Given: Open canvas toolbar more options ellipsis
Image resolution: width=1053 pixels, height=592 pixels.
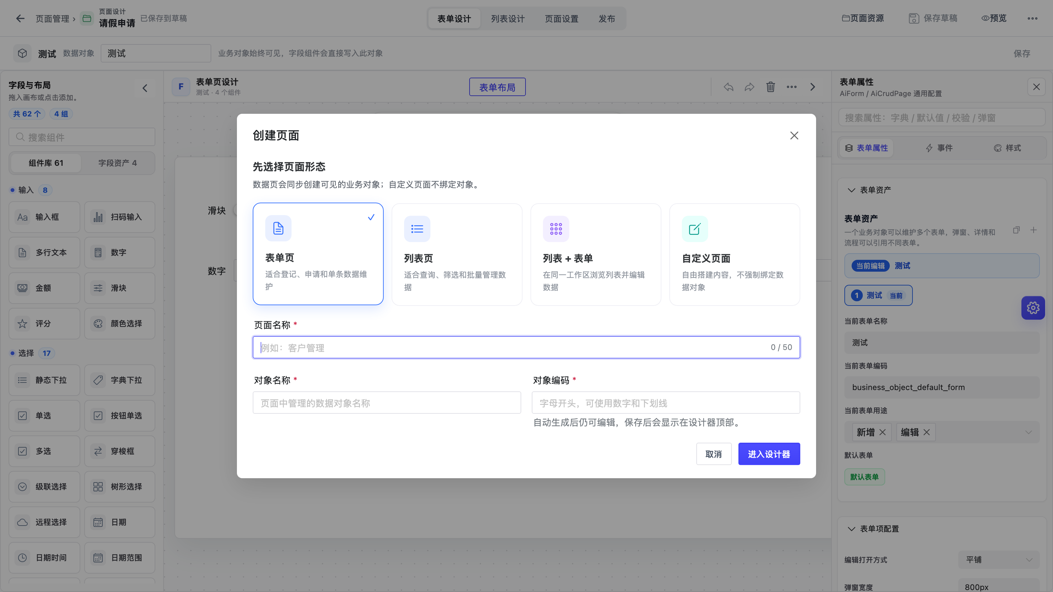Looking at the screenshot, I should click(792, 87).
